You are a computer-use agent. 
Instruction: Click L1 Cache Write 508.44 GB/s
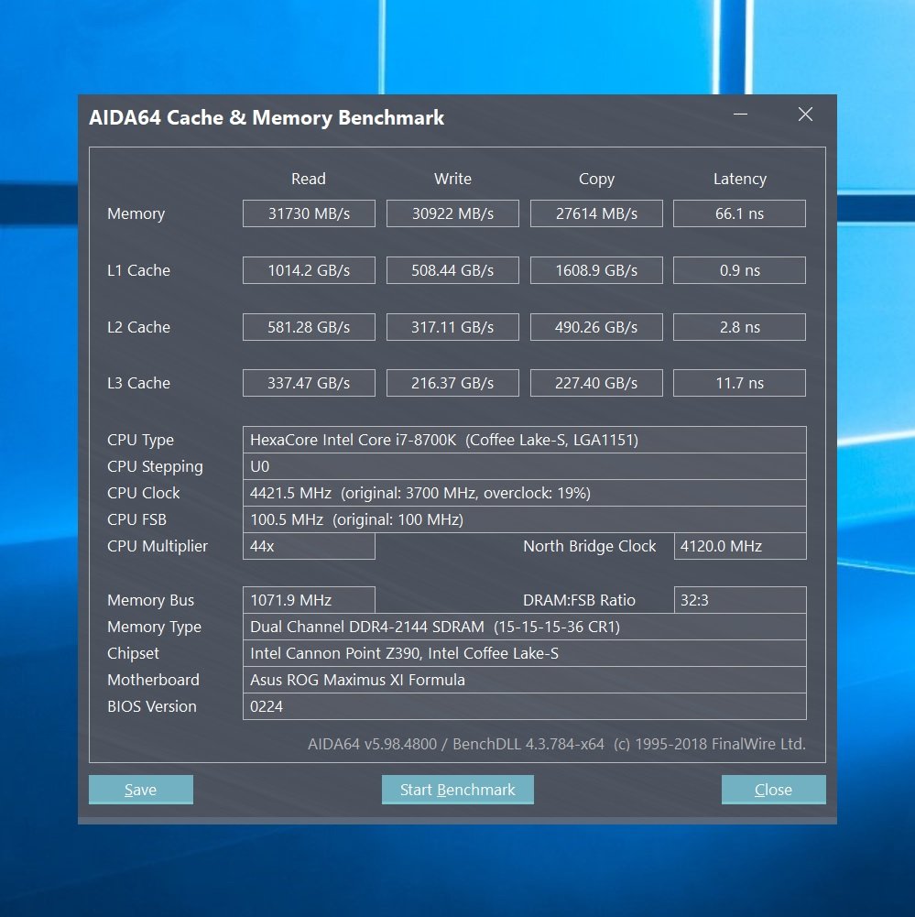click(452, 270)
